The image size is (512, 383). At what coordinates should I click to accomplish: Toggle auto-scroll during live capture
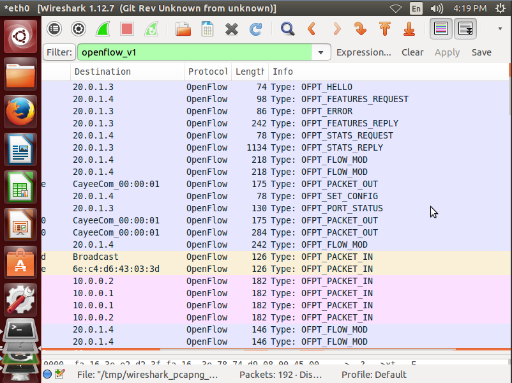pyautogui.click(x=465, y=29)
